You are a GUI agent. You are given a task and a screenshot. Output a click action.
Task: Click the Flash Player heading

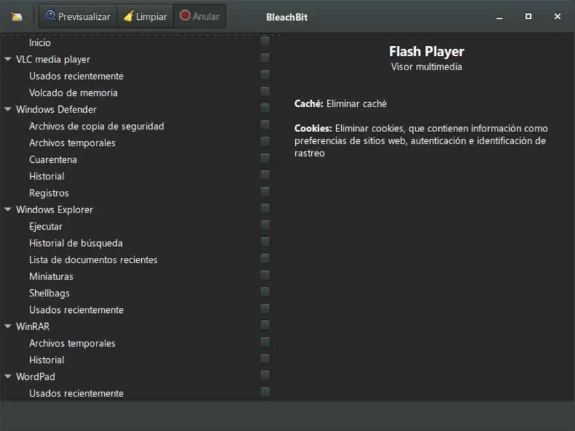[x=427, y=52]
